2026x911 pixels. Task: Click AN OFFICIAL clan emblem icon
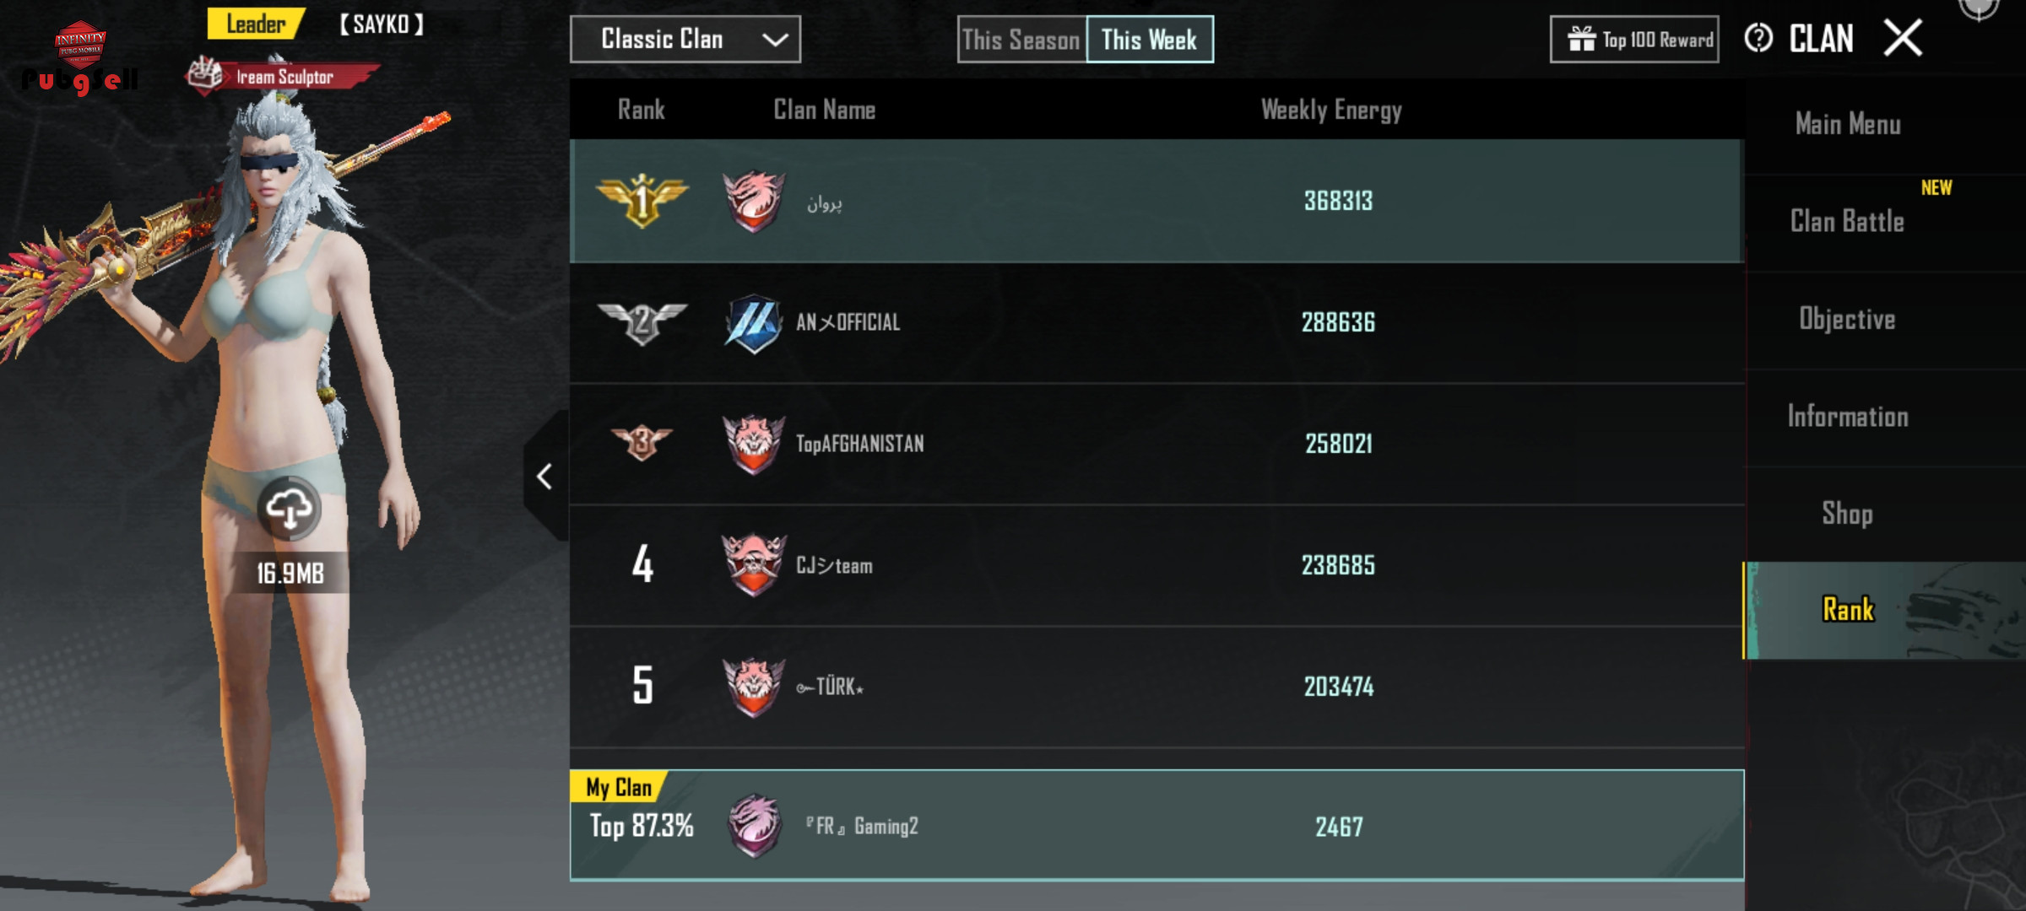[x=753, y=323]
